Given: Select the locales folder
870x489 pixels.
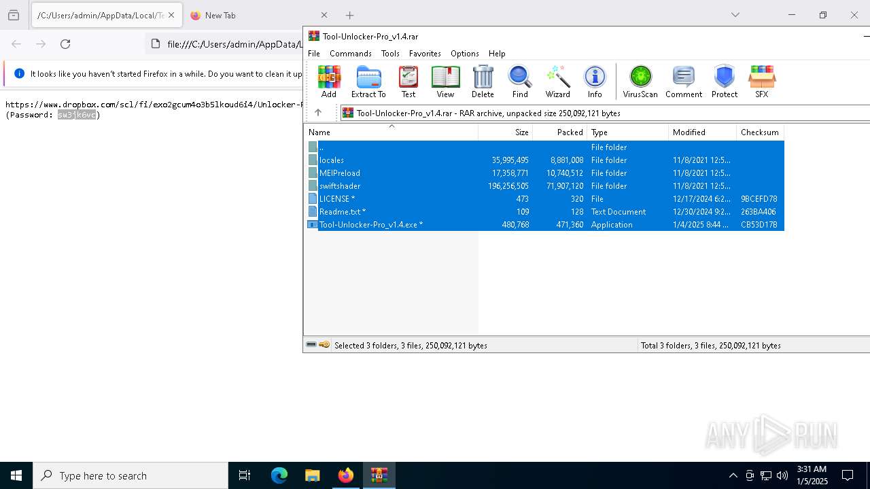Looking at the screenshot, I should pos(544,160).
